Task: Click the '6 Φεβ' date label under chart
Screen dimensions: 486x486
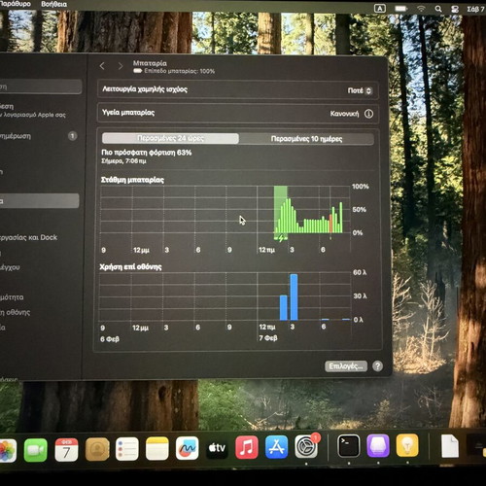Action: [110, 339]
